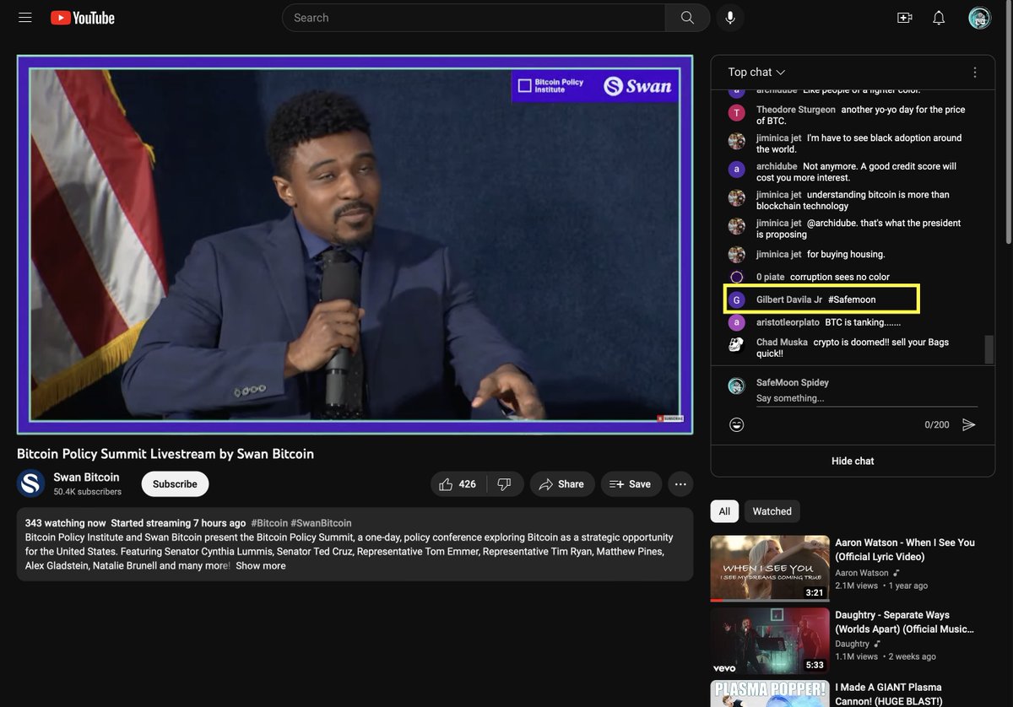The image size is (1013, 707).
Task: Expand description with Show more
Action: pos(261,566)
